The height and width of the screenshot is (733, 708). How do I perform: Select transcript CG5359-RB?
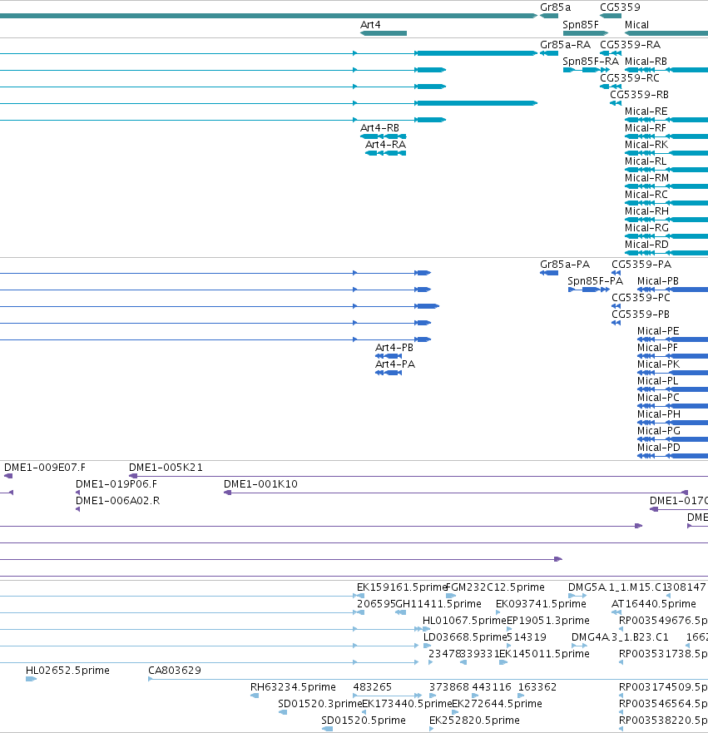click(616, 103)
